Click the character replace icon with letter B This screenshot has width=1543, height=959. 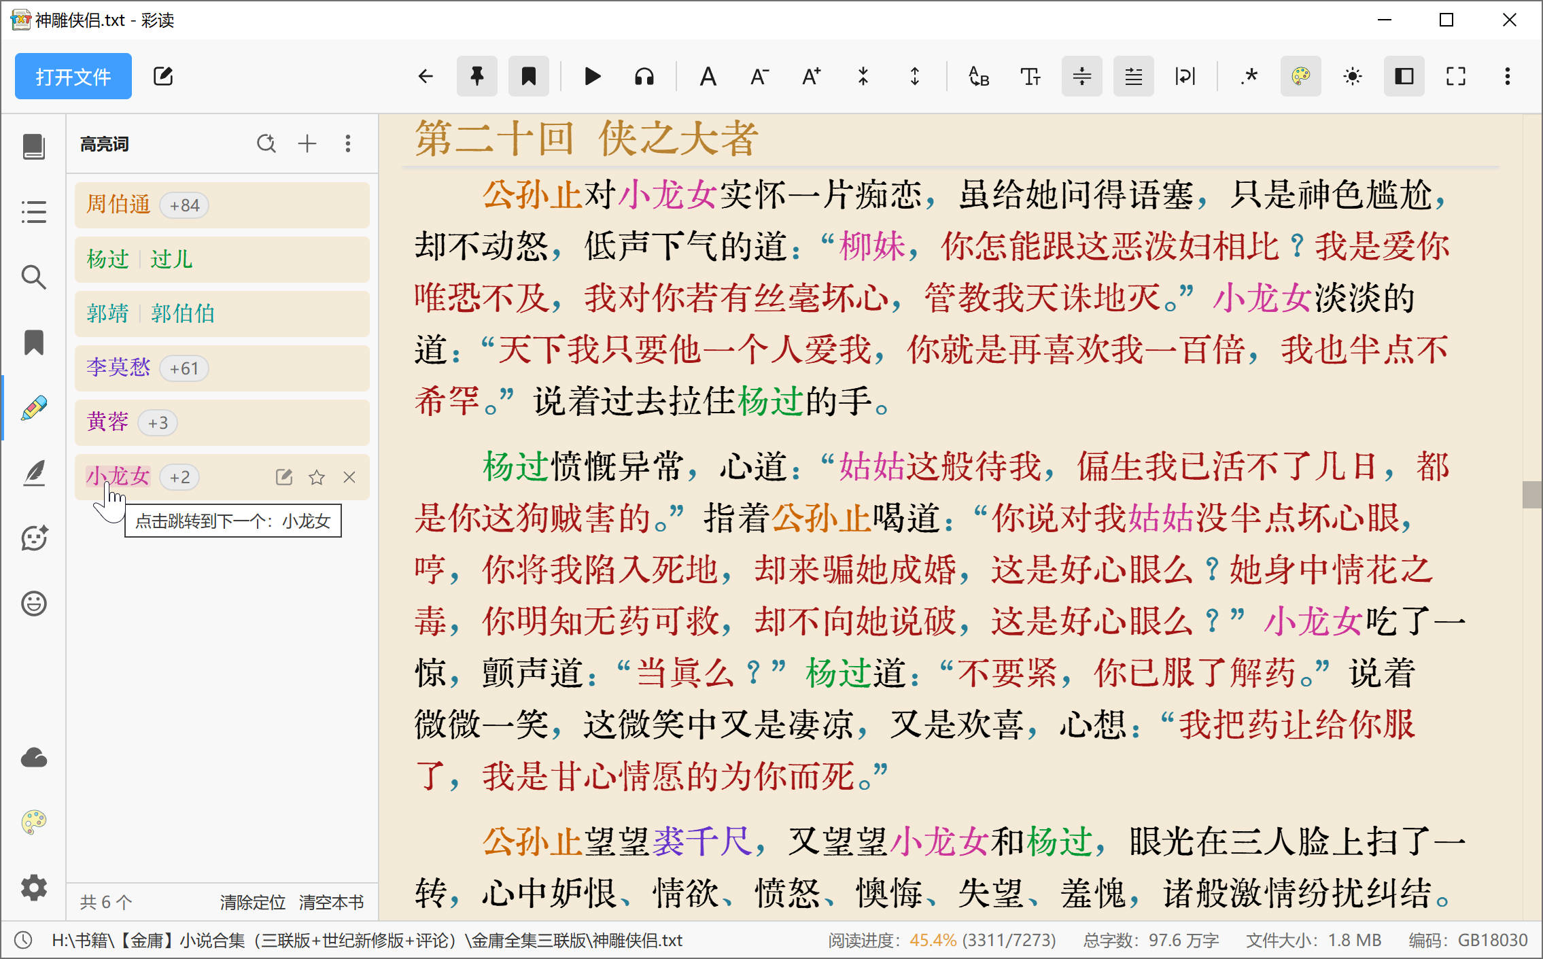tap(979, 76)
